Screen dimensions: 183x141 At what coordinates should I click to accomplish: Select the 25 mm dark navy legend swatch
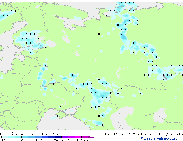point(58,137)
